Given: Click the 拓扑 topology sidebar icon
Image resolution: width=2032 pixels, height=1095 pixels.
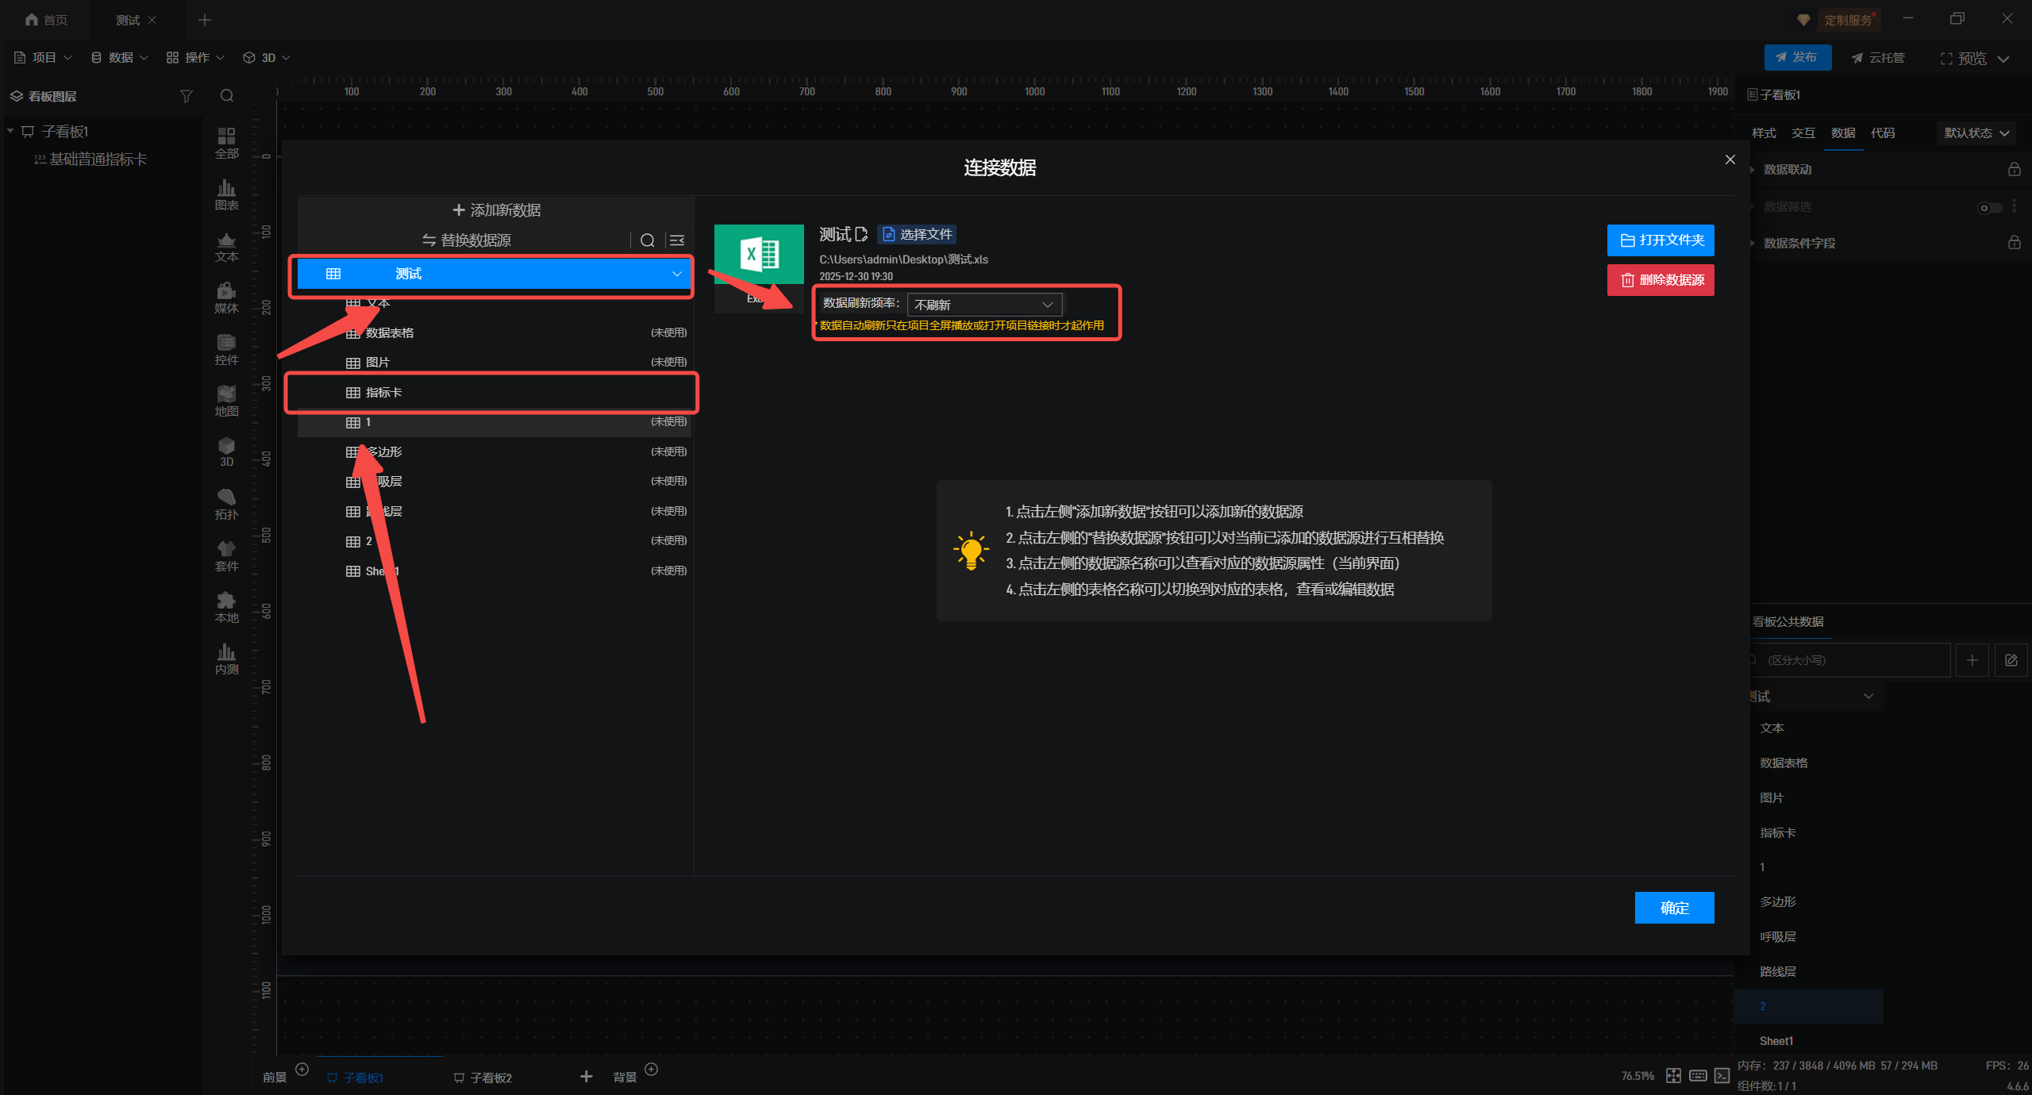Looking at the screenshot, I should [x=226, y=504].
